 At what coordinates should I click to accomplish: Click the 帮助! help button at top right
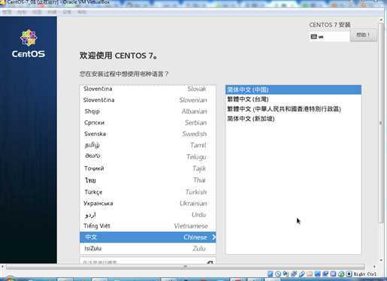coord(363,35)
